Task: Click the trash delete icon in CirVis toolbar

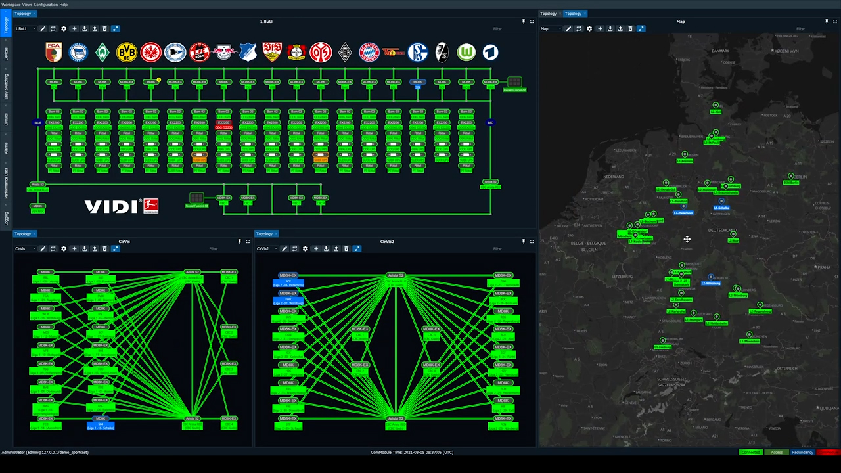Action: 104,249
